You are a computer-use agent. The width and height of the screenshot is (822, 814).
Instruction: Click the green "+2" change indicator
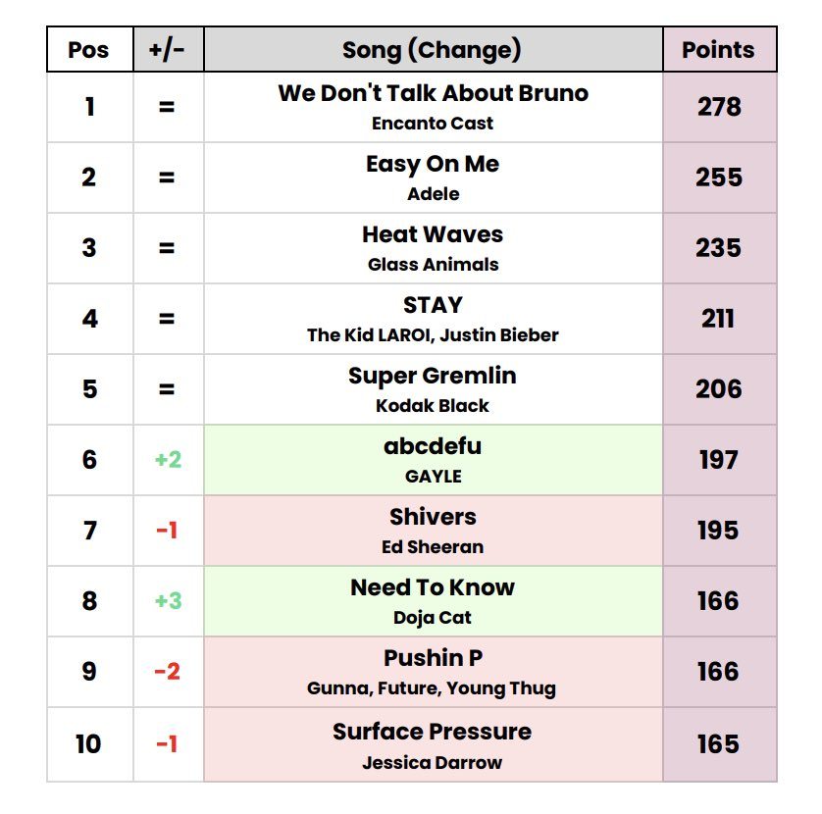point(168,459)
